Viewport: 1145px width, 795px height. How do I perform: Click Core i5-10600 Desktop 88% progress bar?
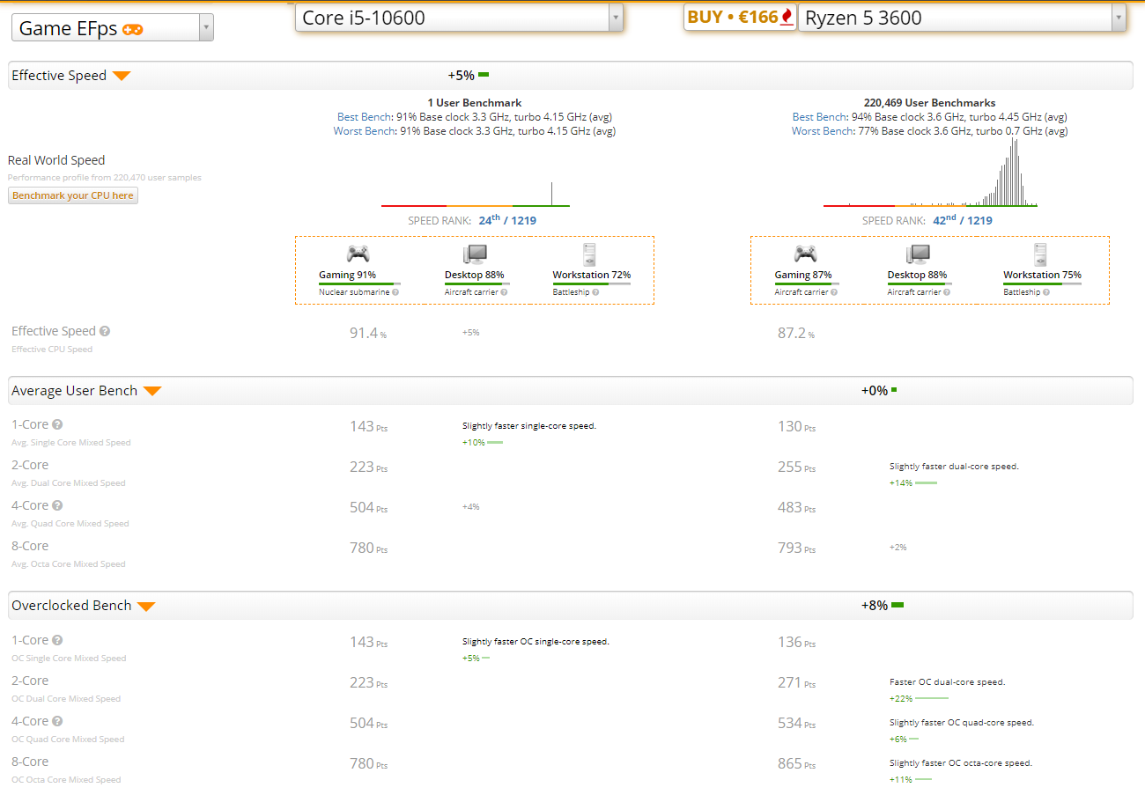coord(476,283)
